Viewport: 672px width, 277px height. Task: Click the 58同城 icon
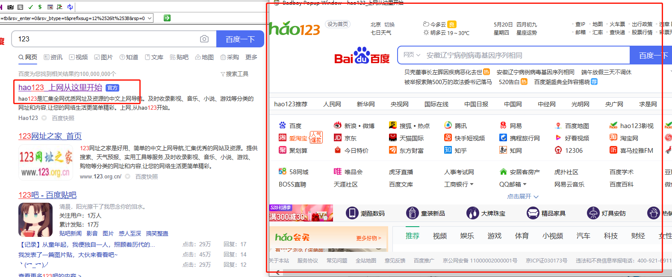283,172
